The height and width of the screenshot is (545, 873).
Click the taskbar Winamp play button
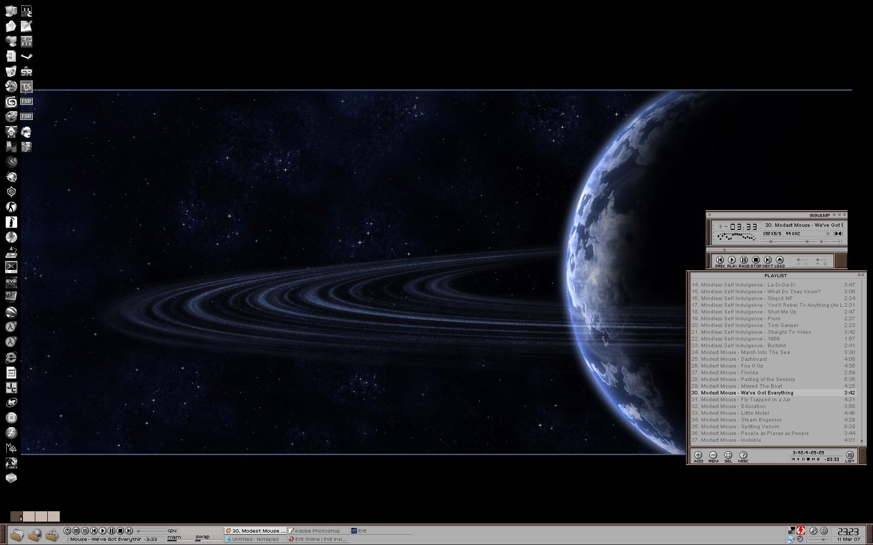102,530
